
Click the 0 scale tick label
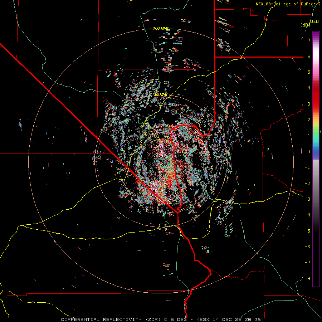tap(309, 152)
